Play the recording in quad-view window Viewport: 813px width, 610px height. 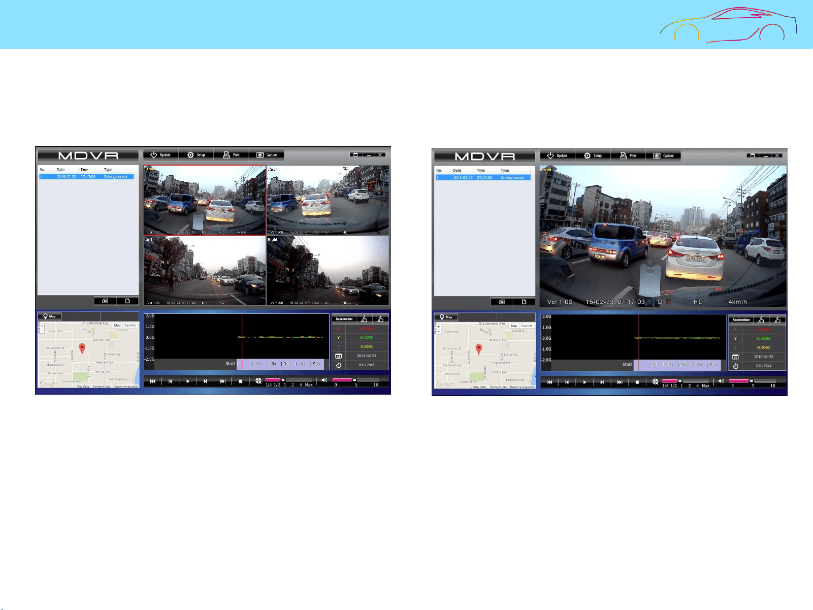[188, 381]
